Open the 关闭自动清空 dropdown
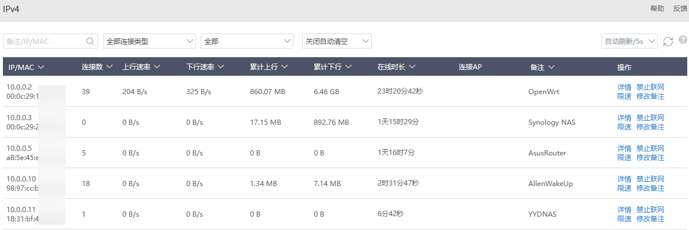The image size is (689, 230). click(337, 41)
